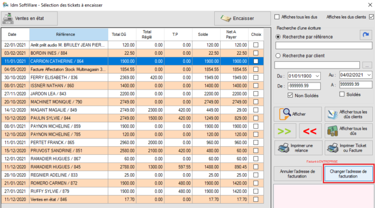Click the Choix column header
This screenshot has width=375, height=208.
(256, 34)
